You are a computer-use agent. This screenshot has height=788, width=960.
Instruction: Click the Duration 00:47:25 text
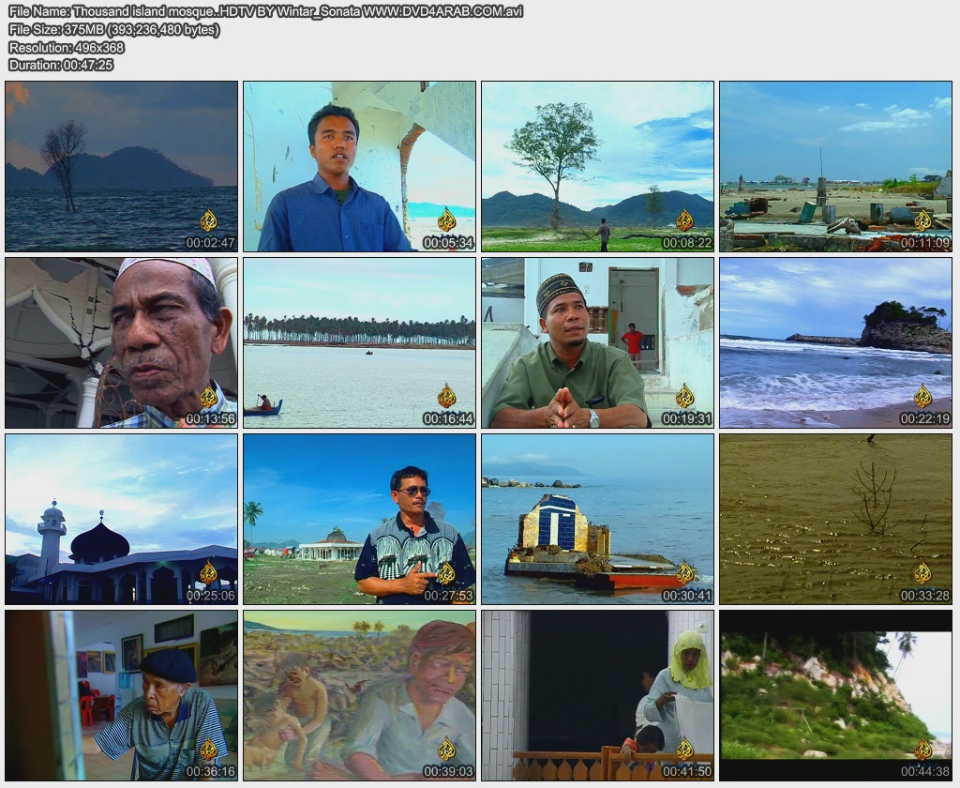tap(61, 65)
